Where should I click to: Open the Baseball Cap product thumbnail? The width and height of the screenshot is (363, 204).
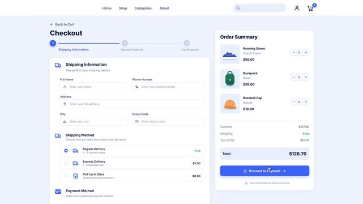pos(230,104)
